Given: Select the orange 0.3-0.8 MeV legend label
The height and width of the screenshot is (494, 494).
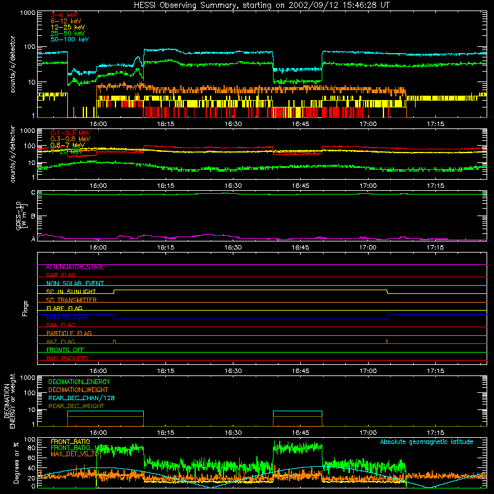Looking at the screenshot, I should tap(70, 139).
